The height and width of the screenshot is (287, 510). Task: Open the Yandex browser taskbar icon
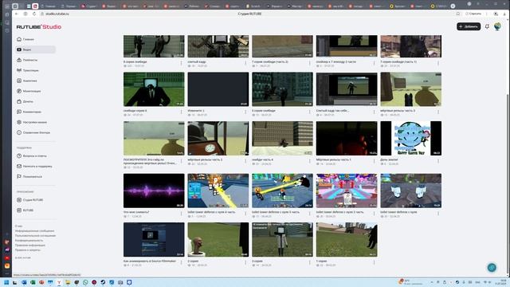point(59,282)
